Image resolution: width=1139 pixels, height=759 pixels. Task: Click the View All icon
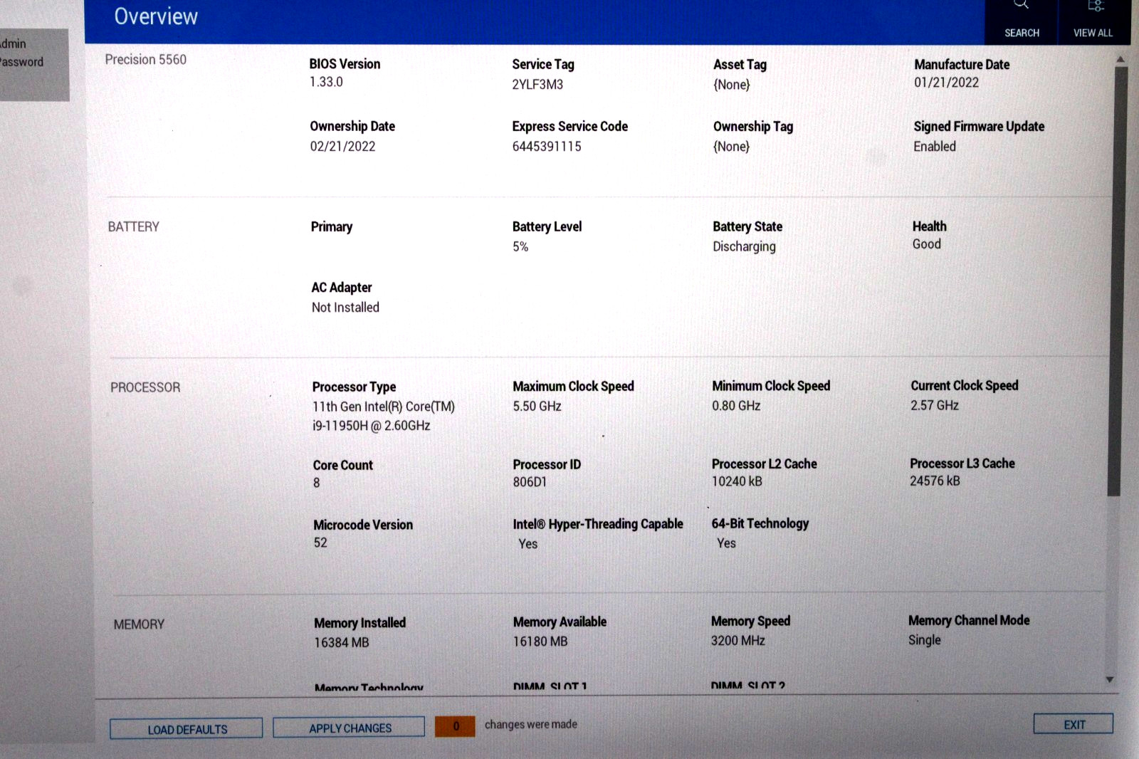tap(1093, 21)
